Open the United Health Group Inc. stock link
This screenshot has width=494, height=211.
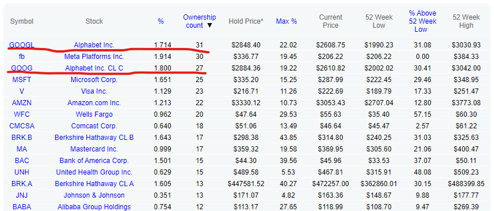[x=94, y=172]
